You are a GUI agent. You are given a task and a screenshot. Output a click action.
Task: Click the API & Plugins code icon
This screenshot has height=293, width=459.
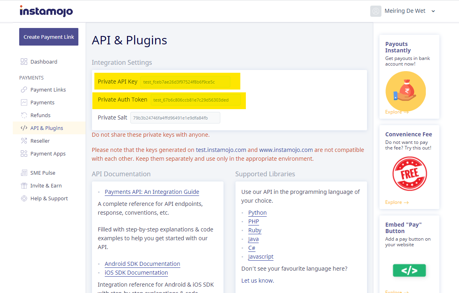pos(24,128)
